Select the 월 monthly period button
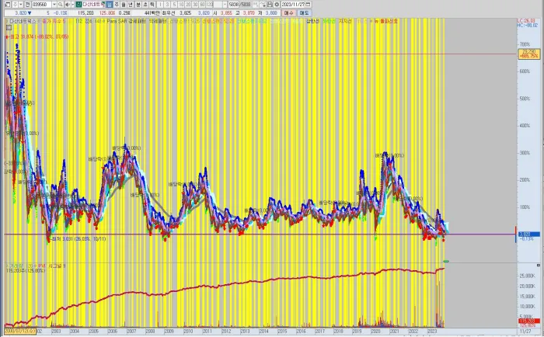Viewport: 544px width, 337px height. tap(124, 5)
